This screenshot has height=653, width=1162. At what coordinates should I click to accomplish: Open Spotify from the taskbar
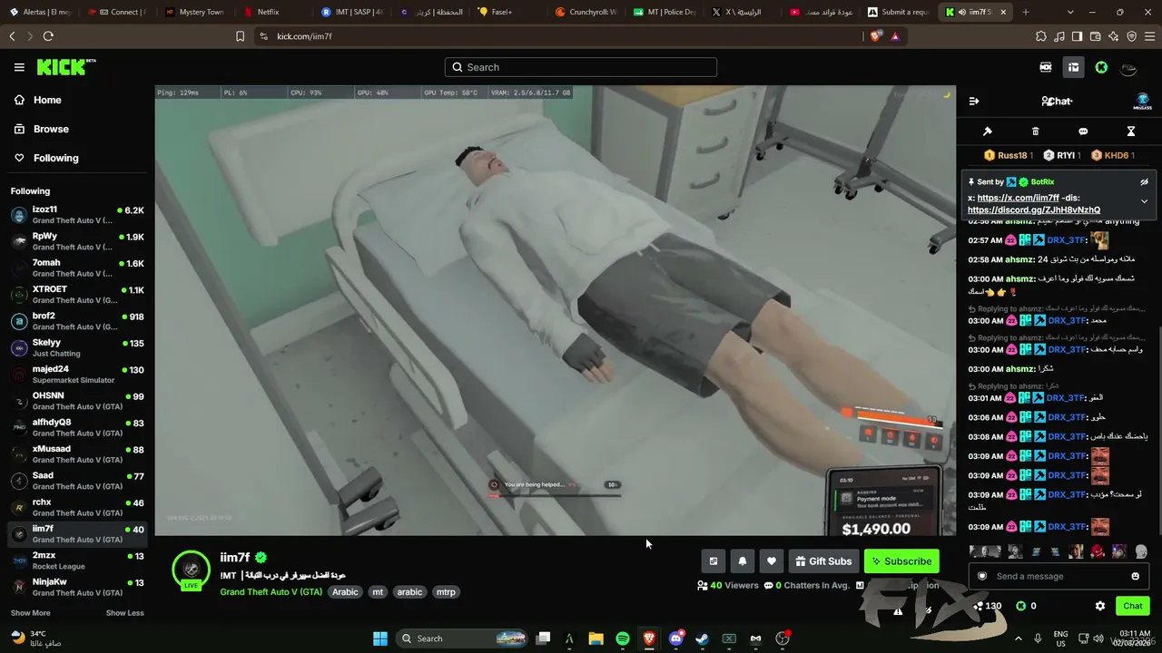[x=623, y=638]
